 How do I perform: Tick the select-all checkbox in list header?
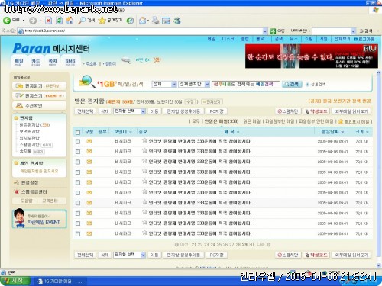point(78,133)
